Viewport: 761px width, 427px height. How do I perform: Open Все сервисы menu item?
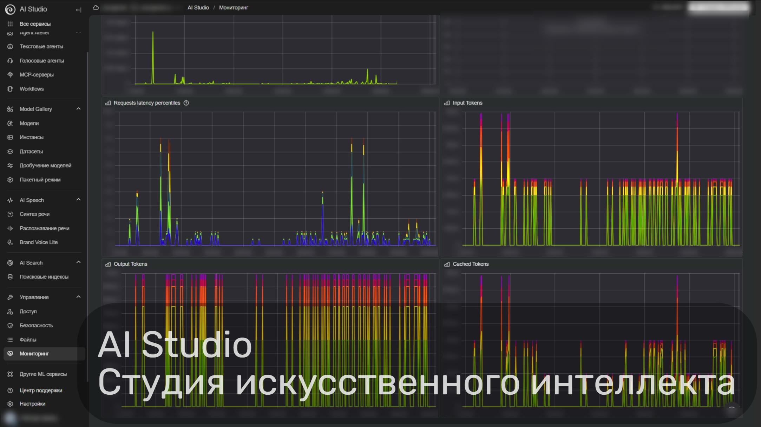35,24
